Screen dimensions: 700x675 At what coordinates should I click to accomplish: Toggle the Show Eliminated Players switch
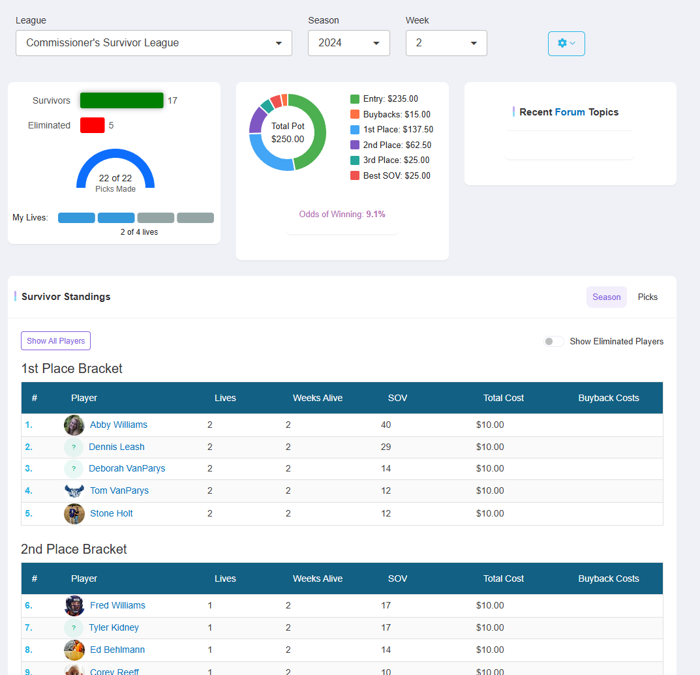click(x=554, y=342)
